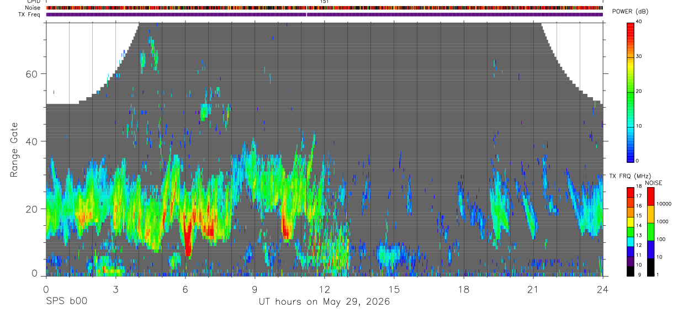
Task: Click the 12 UT hour axis label
Action: point(325,289)
